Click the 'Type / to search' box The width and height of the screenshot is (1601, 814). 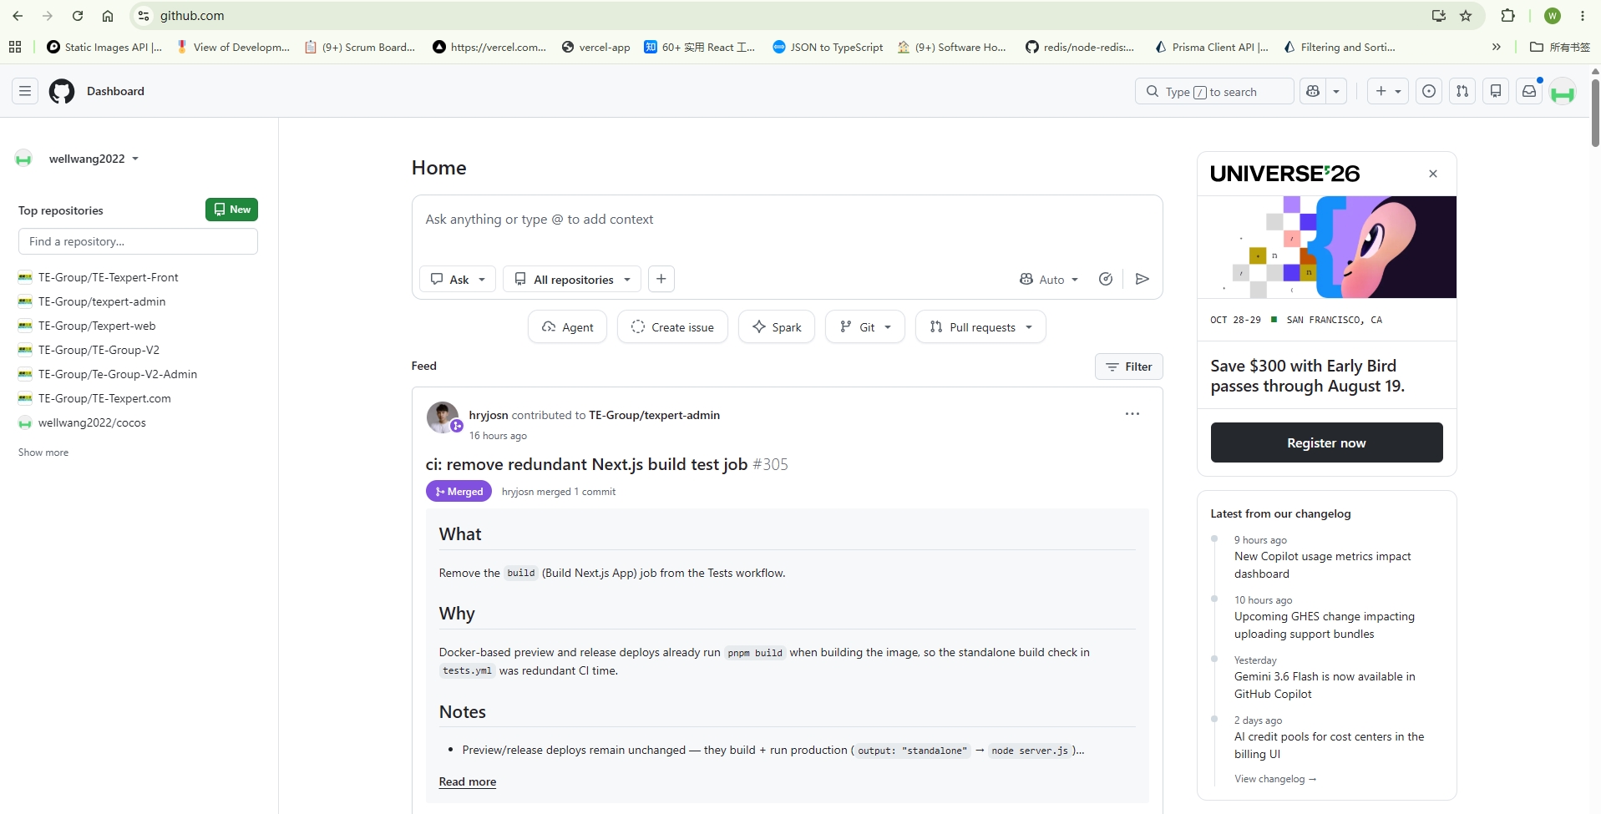click(x=1214, y=91)
